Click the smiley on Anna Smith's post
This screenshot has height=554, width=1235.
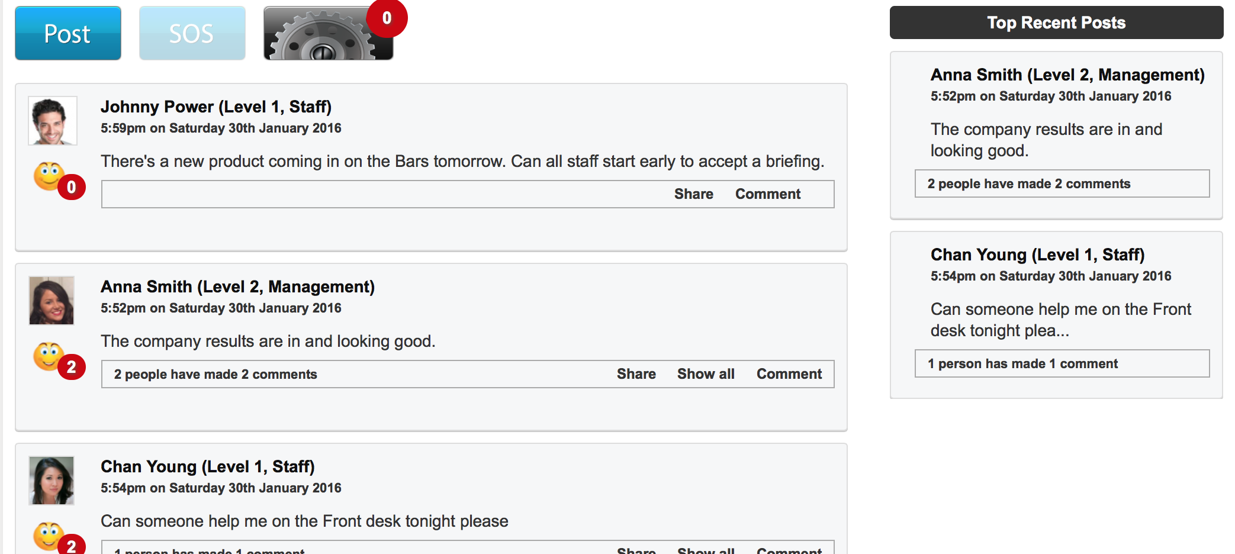pyautogui.click(x=49, y=356)
